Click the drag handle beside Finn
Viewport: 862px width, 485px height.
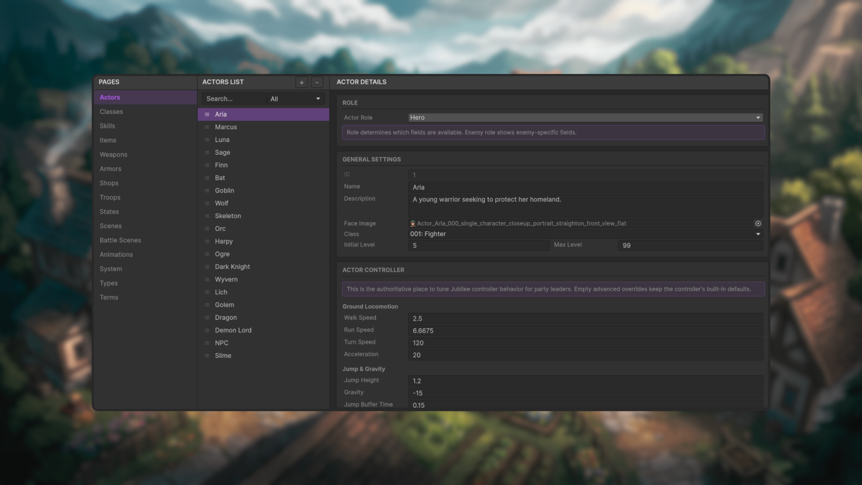[x=207, y=165]
